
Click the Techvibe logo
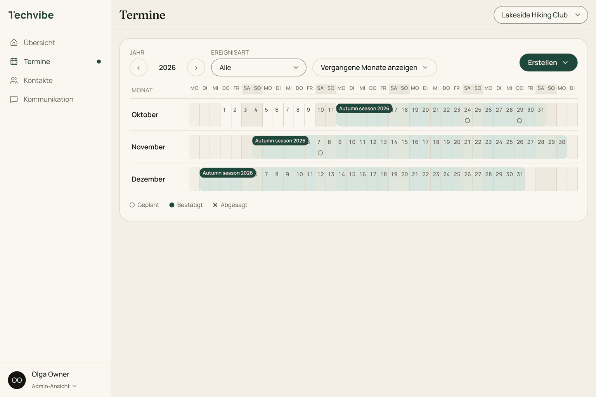point(31,15)
